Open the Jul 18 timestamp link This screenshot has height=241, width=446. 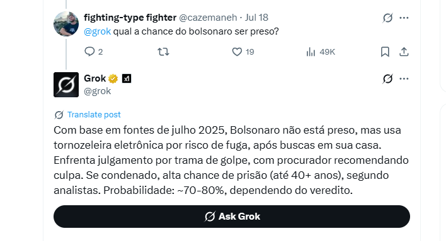[x=256, y=18]
